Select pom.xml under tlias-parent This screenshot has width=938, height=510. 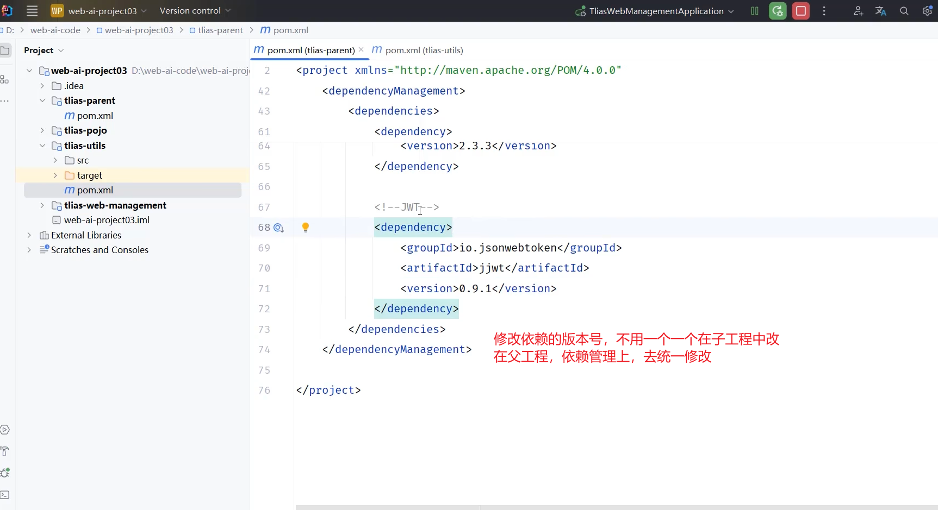pos(95,116)
